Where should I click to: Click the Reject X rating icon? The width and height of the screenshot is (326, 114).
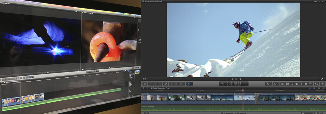tap(160, 84)
